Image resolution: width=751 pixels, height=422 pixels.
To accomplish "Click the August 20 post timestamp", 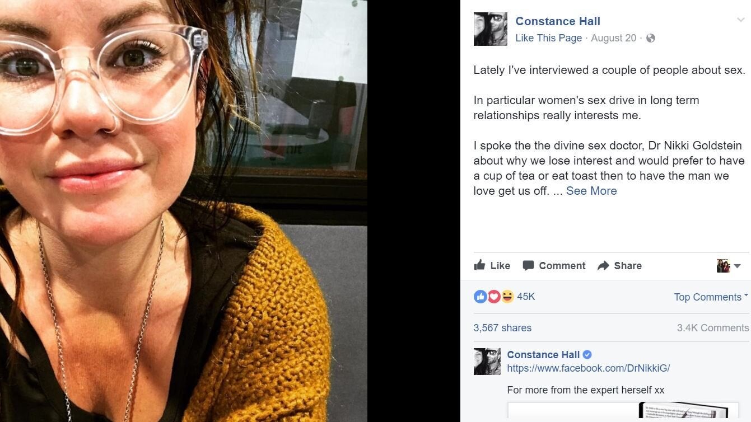I will 613,38.
